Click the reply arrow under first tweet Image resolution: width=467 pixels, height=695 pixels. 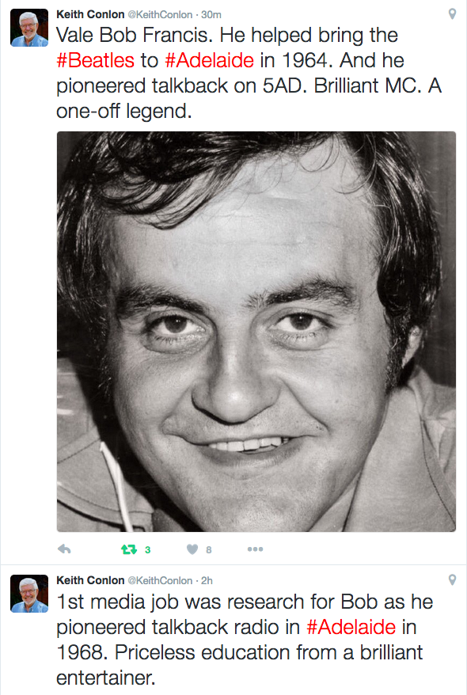65,549
